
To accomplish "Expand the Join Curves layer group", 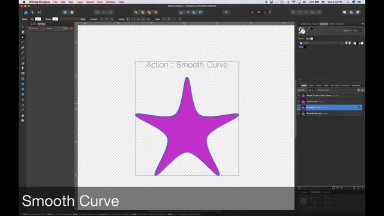I will (299, 101).
